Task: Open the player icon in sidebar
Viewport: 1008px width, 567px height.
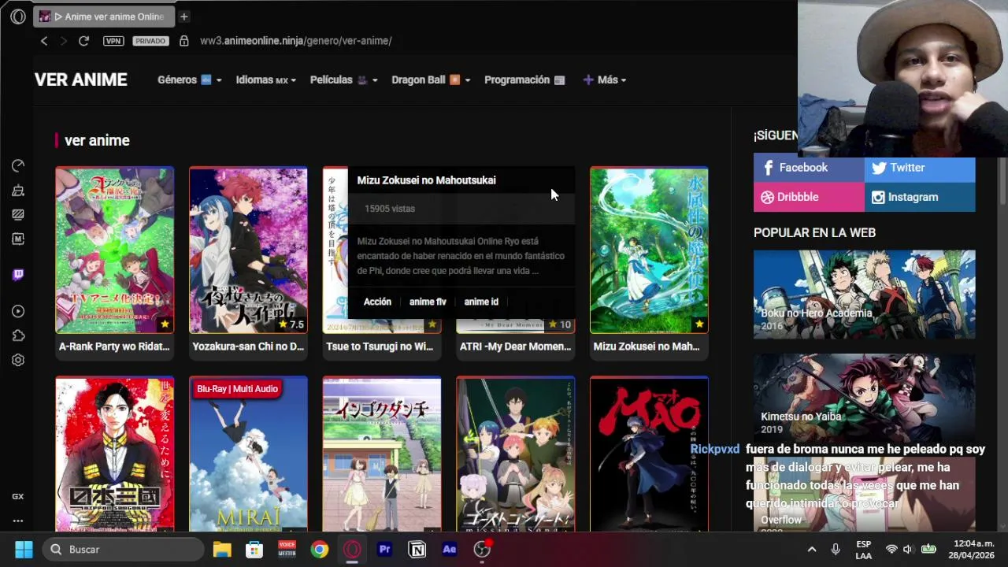Action: pyautogui.click(x=18, y=312)
